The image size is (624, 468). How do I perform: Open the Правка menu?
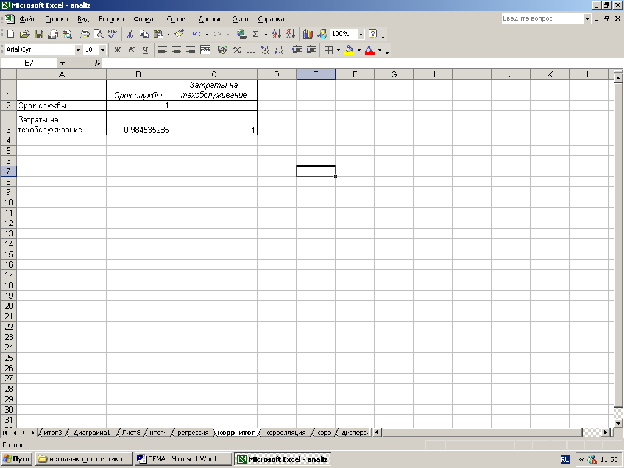pos(56,19)
